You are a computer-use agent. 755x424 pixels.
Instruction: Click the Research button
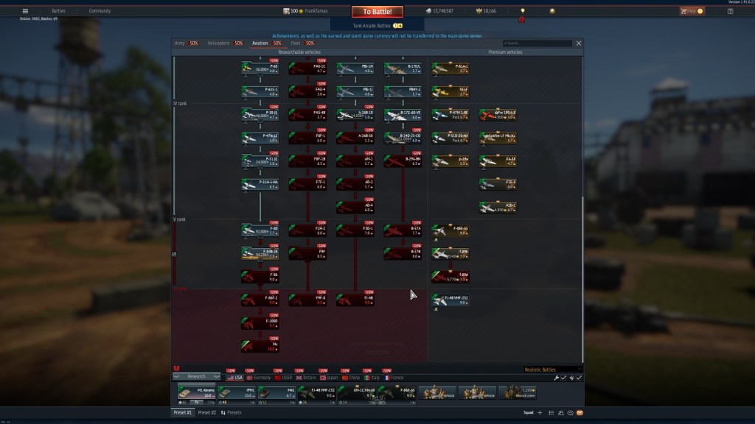coord(197,377)
